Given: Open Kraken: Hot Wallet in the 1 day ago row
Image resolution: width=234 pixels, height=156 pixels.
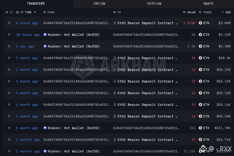Looking at the screenshot, I should pos(74,46).
